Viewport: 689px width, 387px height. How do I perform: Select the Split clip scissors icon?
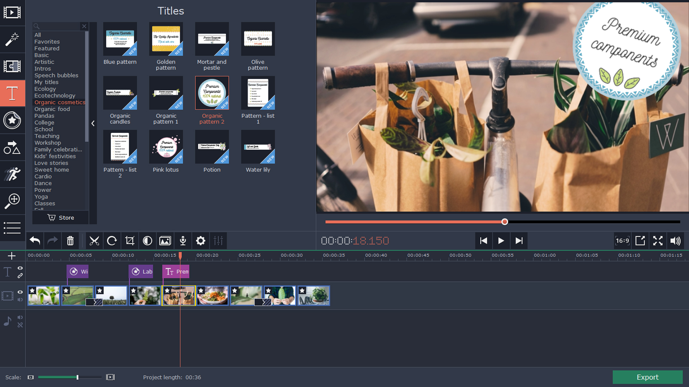click(94, 241)
